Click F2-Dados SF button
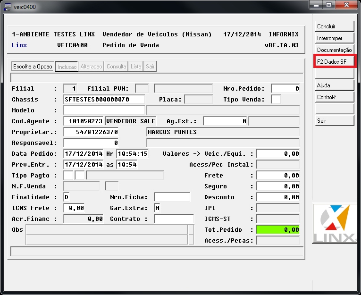361x295 pixels. click(x=334, y=61)
